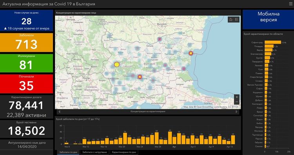The image size is (294, 155).
Task: Select the Varna hotspot marker on map
Action: pos(191,53)
